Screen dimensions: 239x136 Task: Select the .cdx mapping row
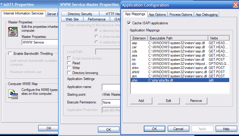(180, 51)
